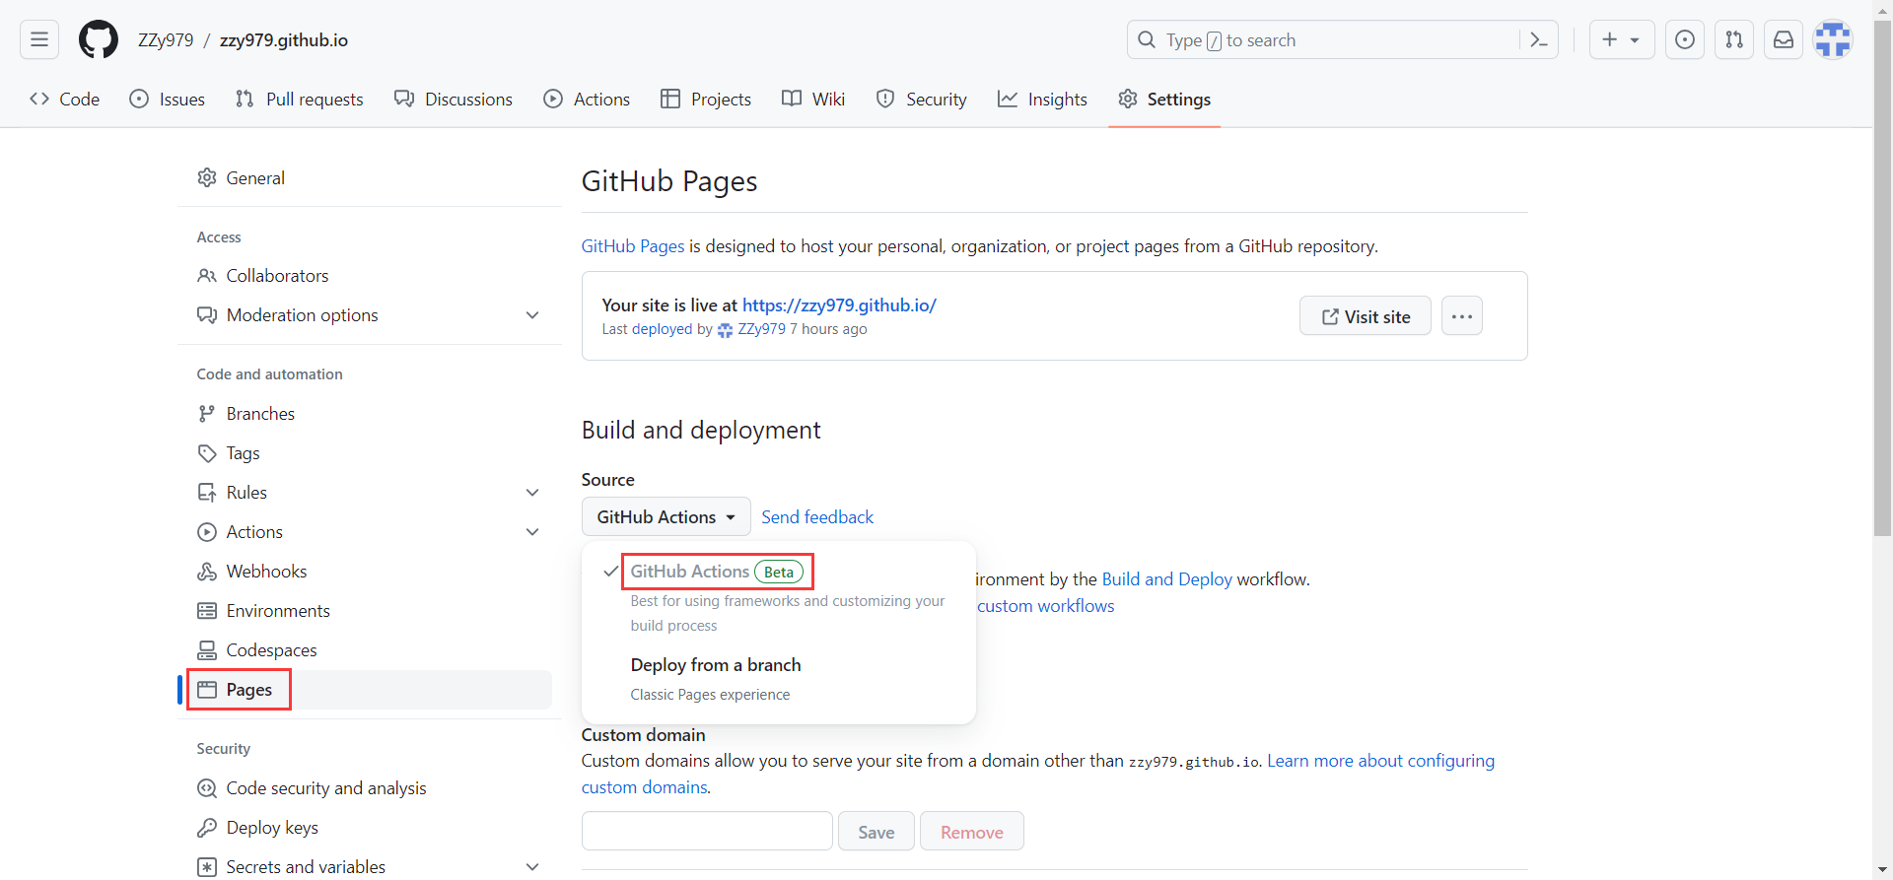This screenshot has width=1893, height=880.
Task: Open the pull requests header icon
Action: click(x=1734, y=39)
